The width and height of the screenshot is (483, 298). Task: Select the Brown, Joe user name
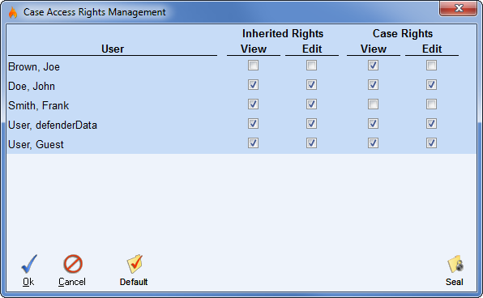tap(34, 66)
